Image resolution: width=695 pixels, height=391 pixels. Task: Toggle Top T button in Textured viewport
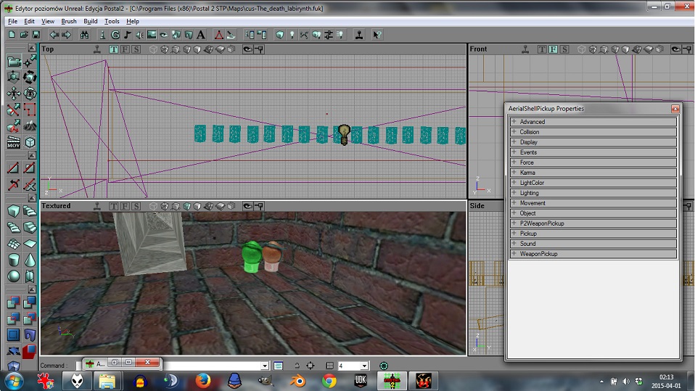point(114,206)
